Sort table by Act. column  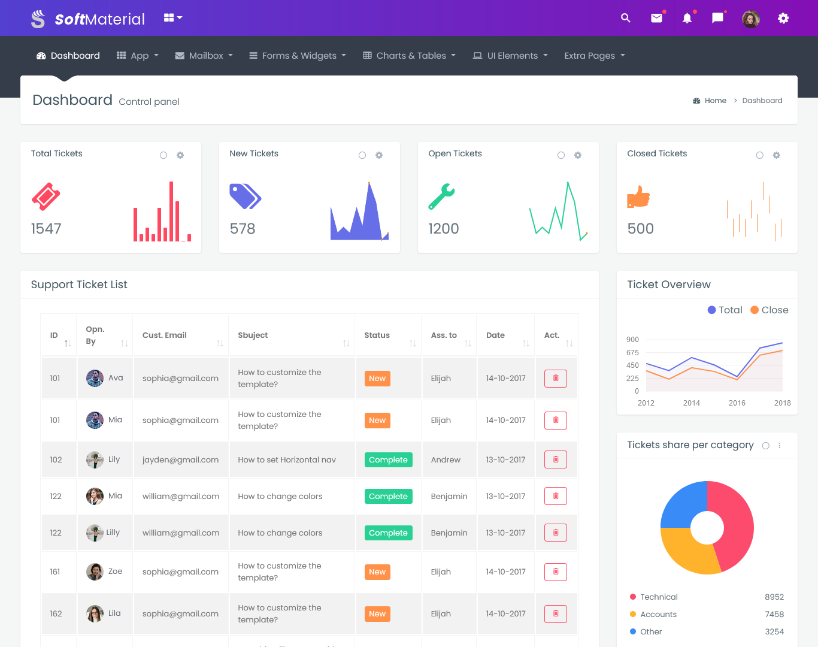557,335
